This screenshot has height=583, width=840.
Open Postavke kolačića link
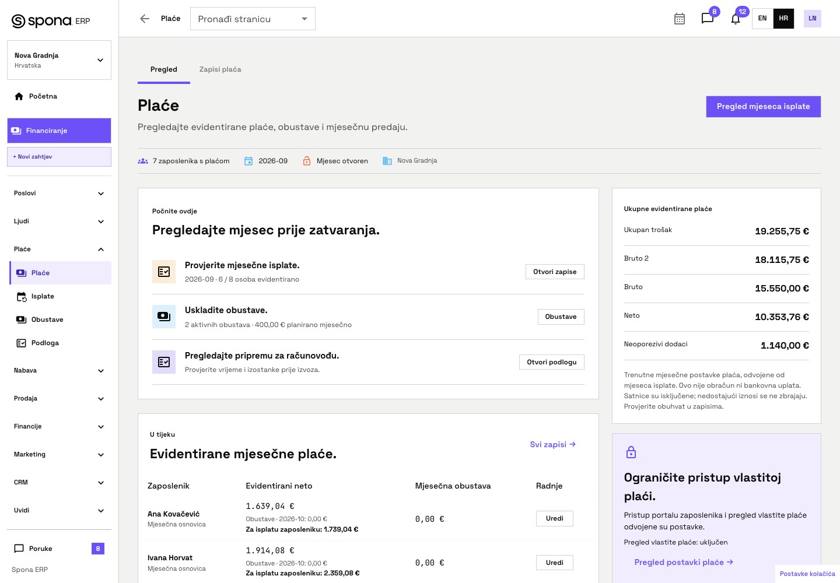pyautogui.click(x=807, y=574)
